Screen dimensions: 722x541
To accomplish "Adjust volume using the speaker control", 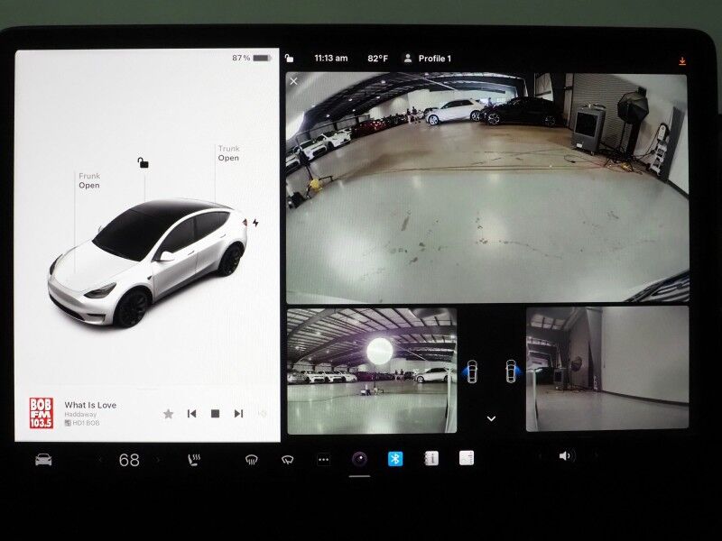I will 565,456.
